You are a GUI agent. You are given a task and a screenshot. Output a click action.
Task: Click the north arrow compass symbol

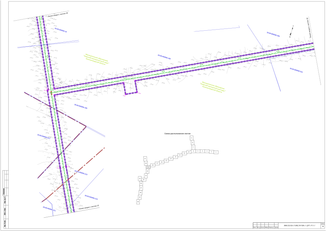click(x=291, y=31)
